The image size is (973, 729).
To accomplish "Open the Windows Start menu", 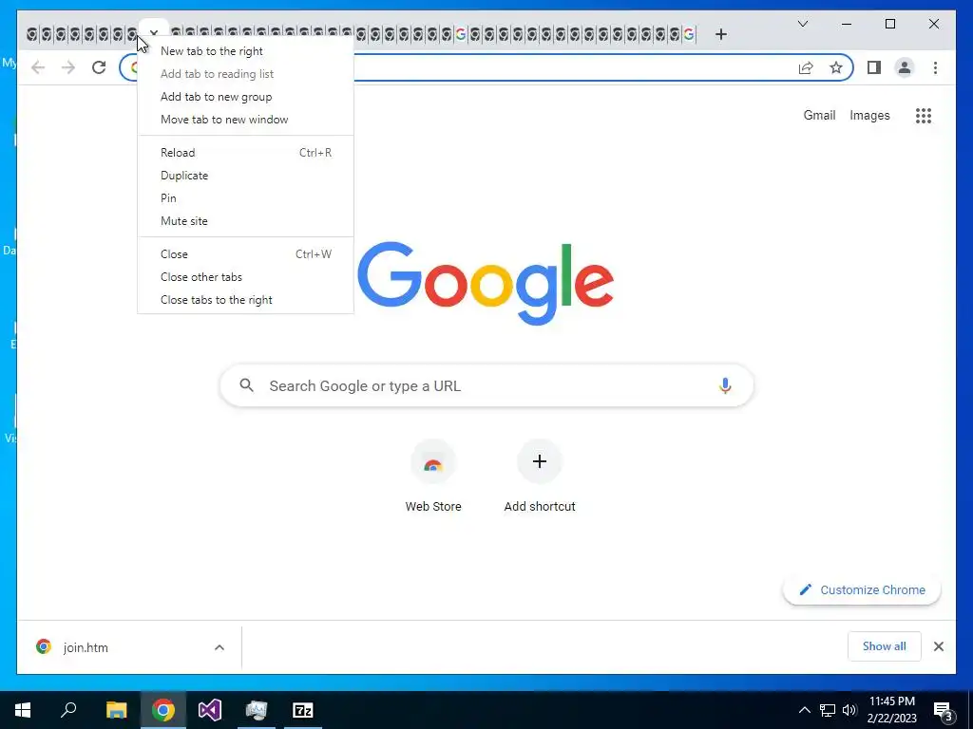I will (23, 710).
